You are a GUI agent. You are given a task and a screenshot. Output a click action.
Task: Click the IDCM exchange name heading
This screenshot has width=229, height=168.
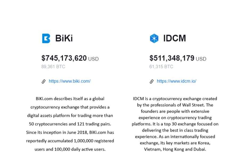pyautogui.click(x=174, y=38)
